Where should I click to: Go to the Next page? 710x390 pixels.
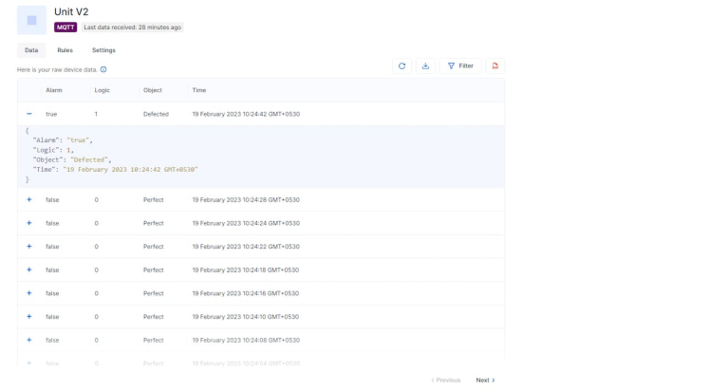[x=485, y=381]
